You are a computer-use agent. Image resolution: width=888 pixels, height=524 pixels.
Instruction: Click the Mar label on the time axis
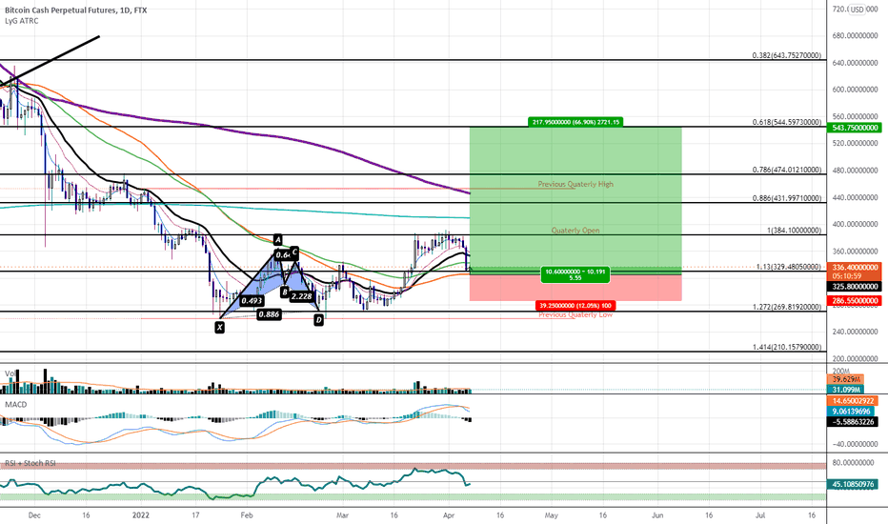[x=342, y=515]
